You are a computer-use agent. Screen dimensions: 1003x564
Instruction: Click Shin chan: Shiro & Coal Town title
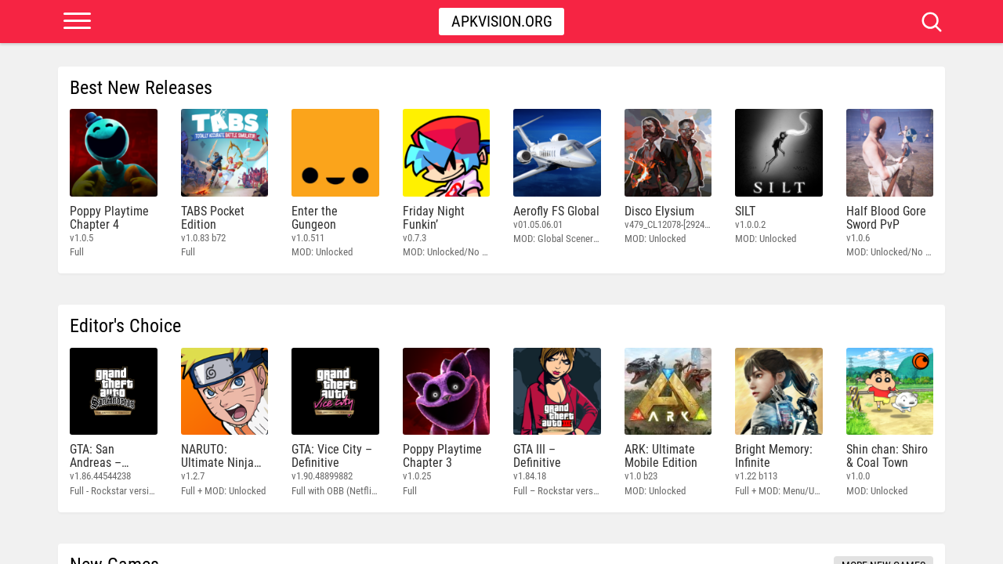pyautogui.click(x=887, y=456)
